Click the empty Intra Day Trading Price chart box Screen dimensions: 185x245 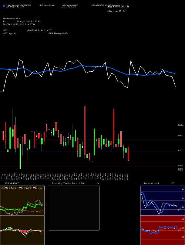(74, 208)
